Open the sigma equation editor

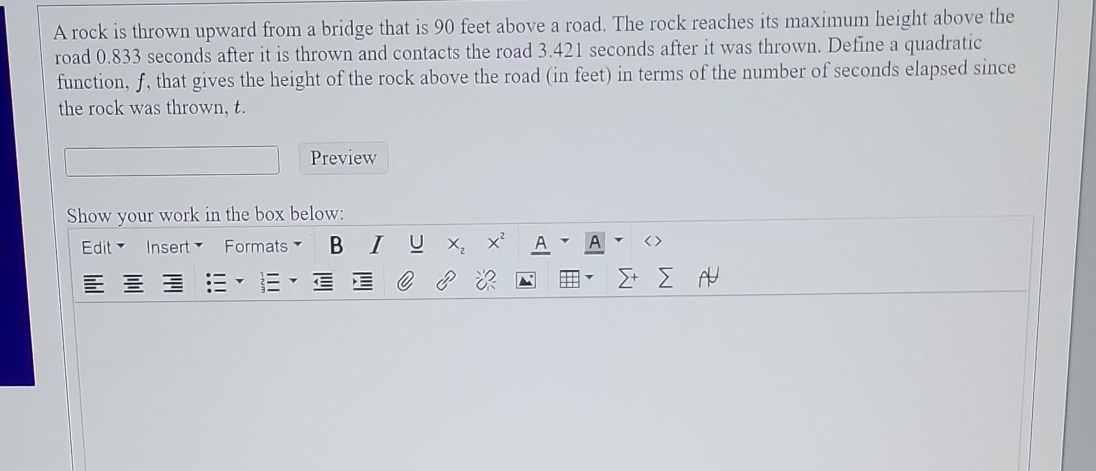point(665,278)
